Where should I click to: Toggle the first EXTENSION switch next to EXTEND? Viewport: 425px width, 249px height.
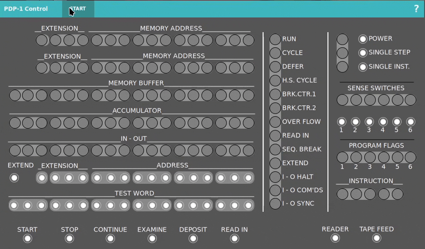[42, 178]
